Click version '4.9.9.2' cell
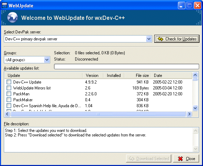This screenshot has width=203, height=166. 91,82
